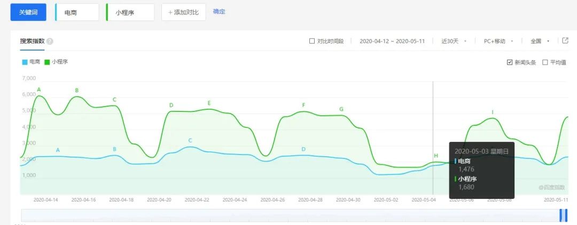Expand the 近30天 dropdown

[x=454, y=41]
